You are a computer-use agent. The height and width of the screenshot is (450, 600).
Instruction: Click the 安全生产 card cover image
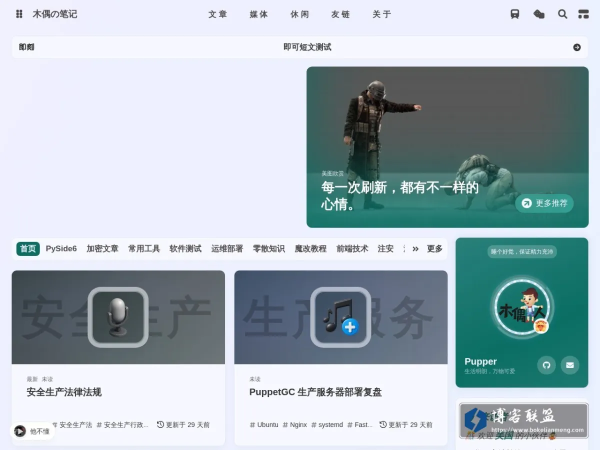pyautogui.click(x=118, y=317)
